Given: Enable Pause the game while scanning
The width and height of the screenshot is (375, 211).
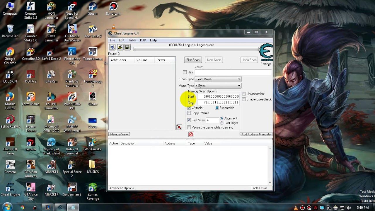Looking at the screenshot, I should (189, 127).
